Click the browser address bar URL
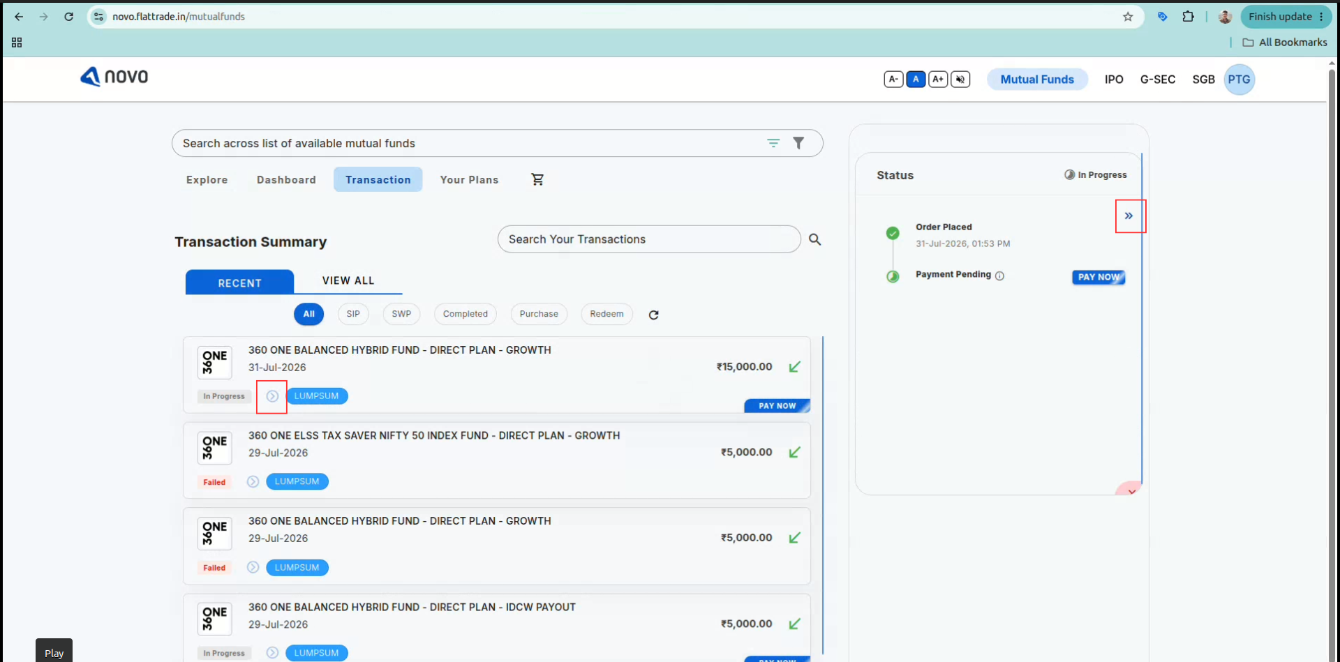Viewport: 1340px width, 662px height. tap(179, 17)
